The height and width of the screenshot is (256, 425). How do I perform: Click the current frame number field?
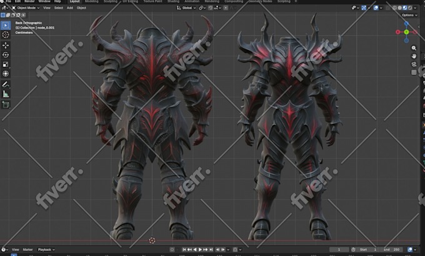tap(339, 250)
